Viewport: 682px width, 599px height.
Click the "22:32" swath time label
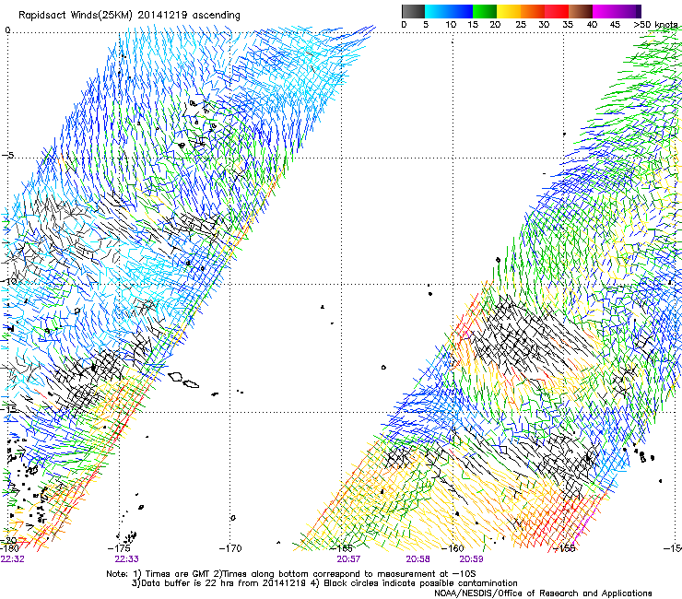coord(13,559)
